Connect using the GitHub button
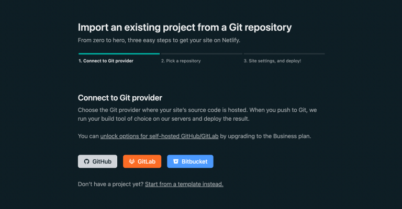Image resolution: width=402 pixels, height=209 pixels. (97, 161)
